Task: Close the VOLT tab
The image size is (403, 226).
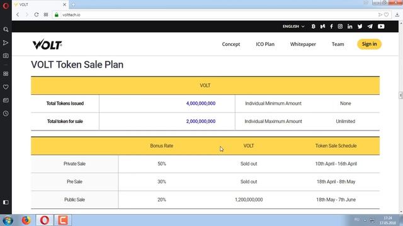Action: [x=64, y=4]
